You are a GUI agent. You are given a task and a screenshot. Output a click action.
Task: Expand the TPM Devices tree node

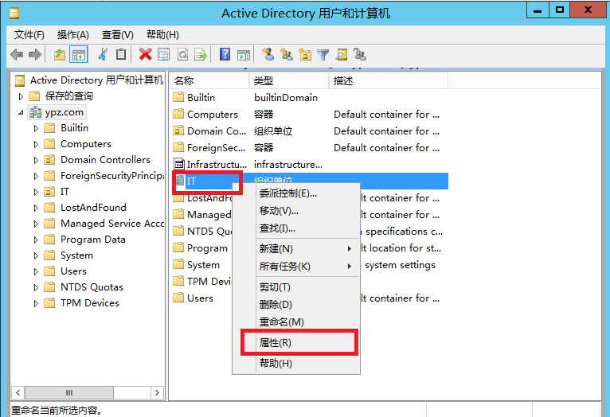(36, 303)
